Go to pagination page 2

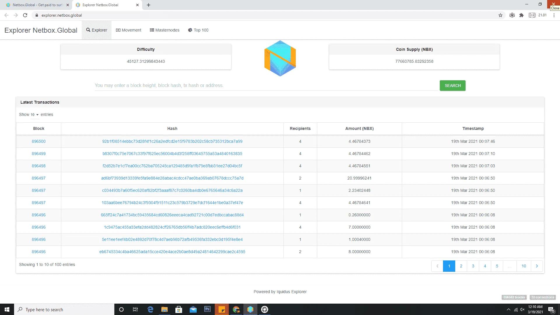point(461,266)
